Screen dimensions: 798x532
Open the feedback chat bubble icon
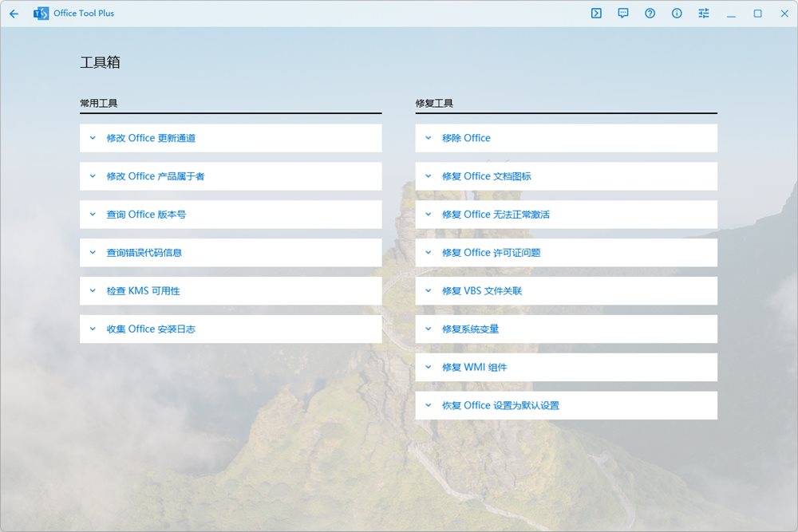pyautogui.click(x=623, y=14)
